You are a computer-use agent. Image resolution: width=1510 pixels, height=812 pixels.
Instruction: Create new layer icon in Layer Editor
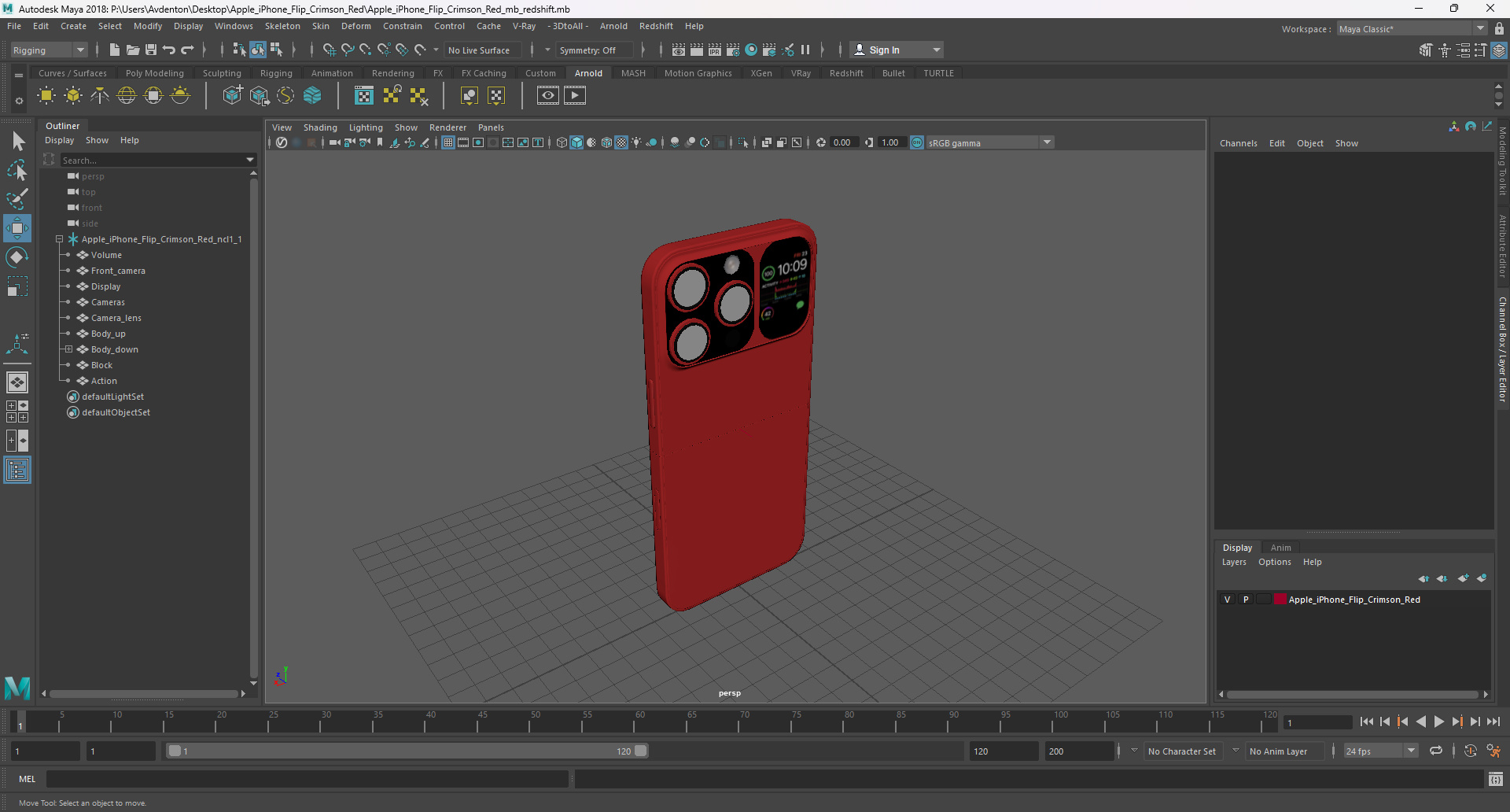coord(1463,578)
